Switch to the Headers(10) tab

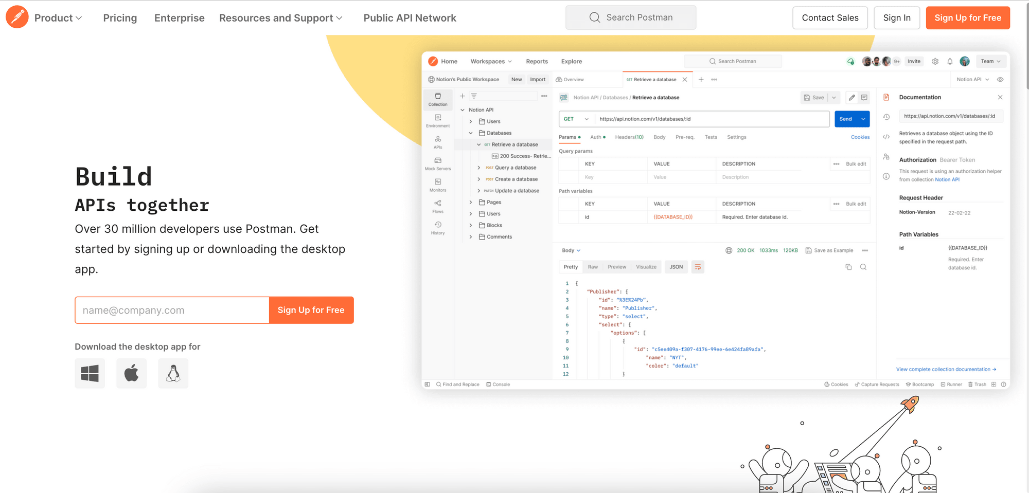click(x=629, y=137)
